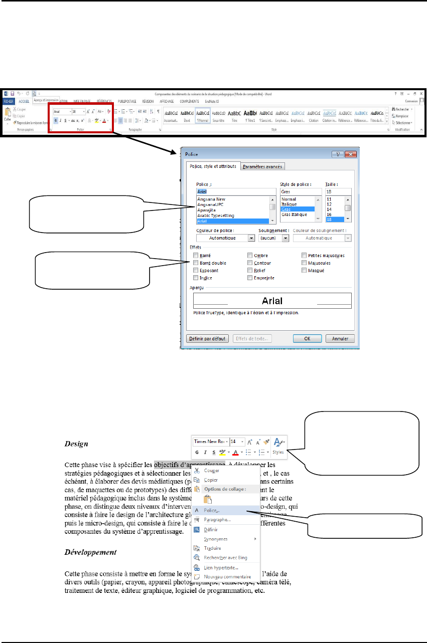Open the FICHIER tab
Viewport: 427px width, 643px height.
tap(8, 101)
